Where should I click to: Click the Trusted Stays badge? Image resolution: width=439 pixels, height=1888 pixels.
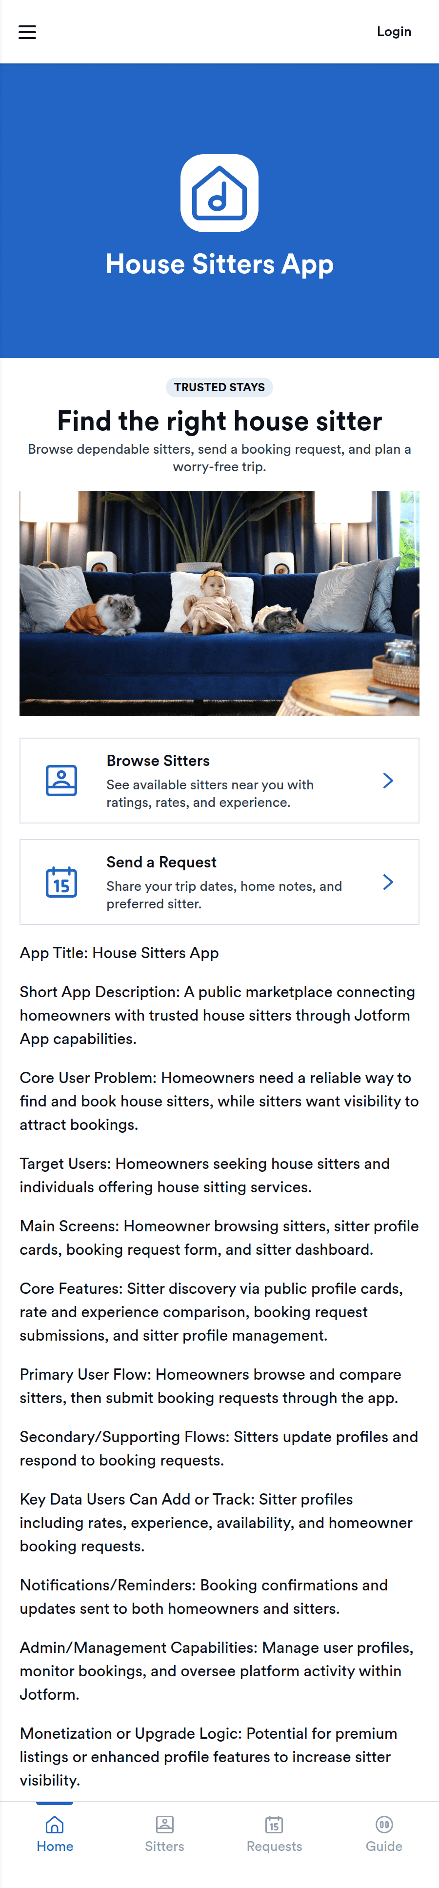coord(219,387)
